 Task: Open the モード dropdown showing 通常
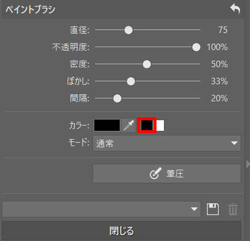[167, 143]
